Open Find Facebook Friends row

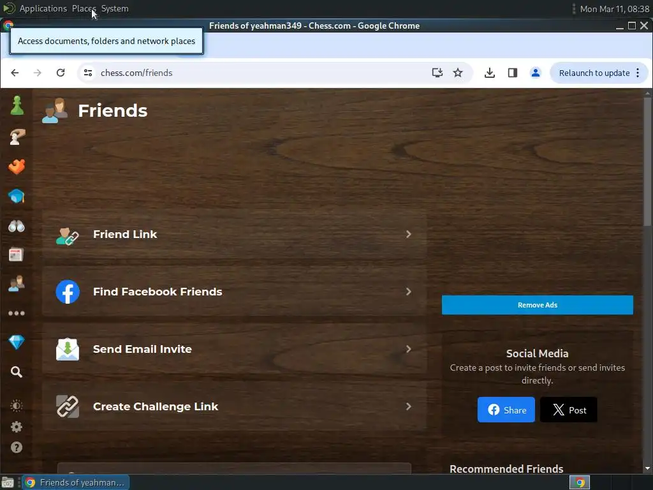(x=234, y=292)
